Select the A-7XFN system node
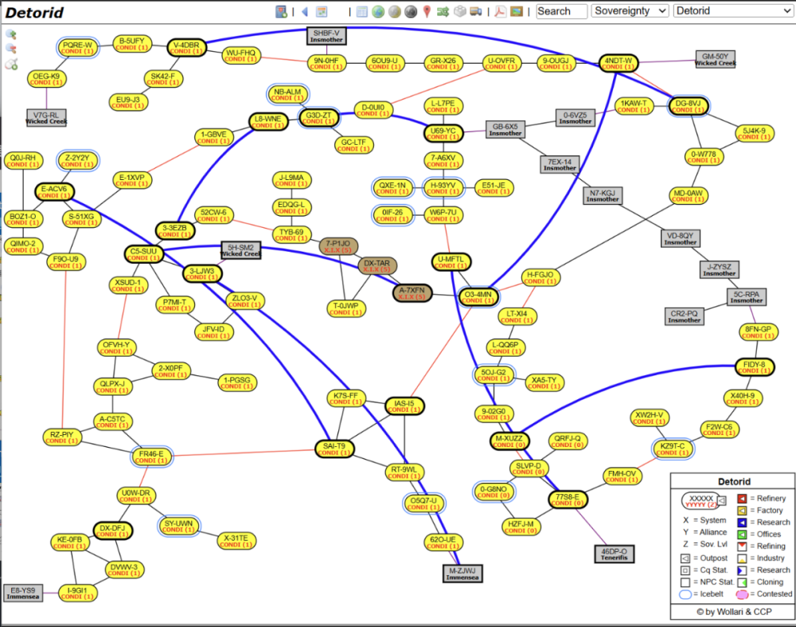 [x=412, y=293]
